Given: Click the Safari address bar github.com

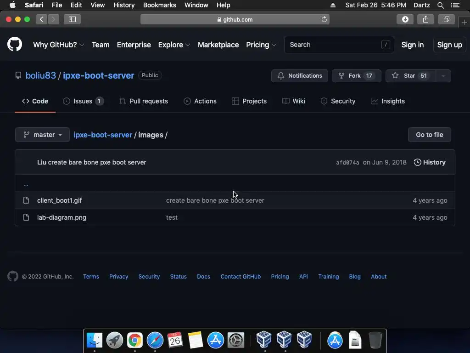Looking at the screenshot, I should coord(235,19).
